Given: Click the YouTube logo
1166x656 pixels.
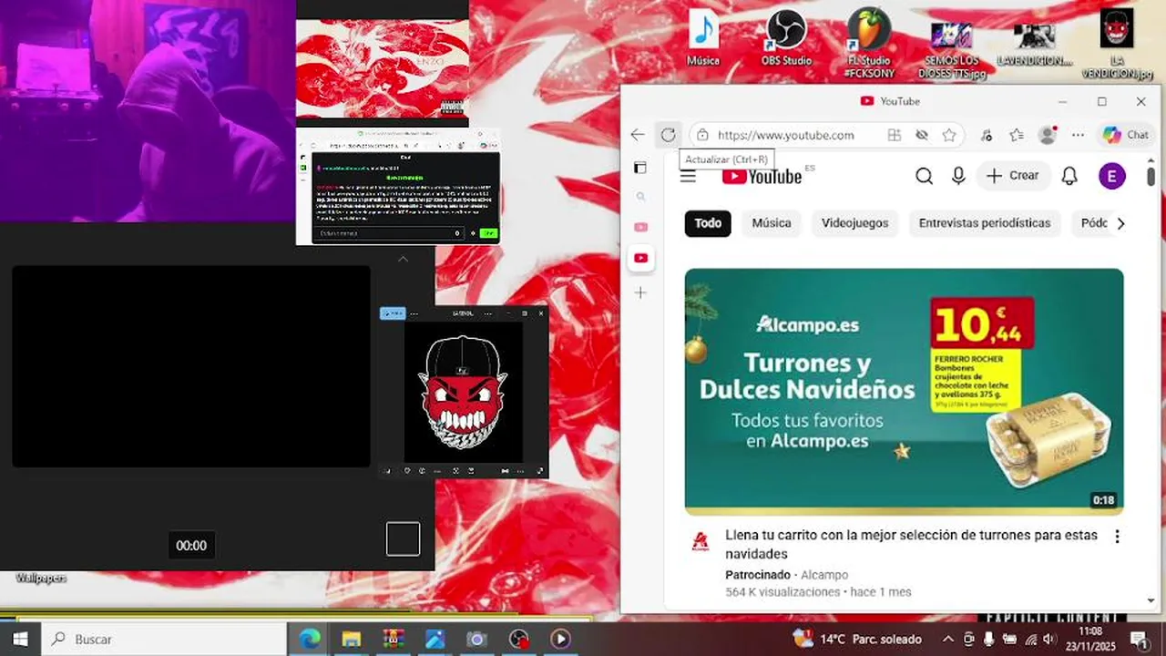Looking at the screenshot, I should click(x=762, y=176).
